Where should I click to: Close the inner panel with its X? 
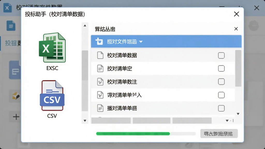[236, 29]
